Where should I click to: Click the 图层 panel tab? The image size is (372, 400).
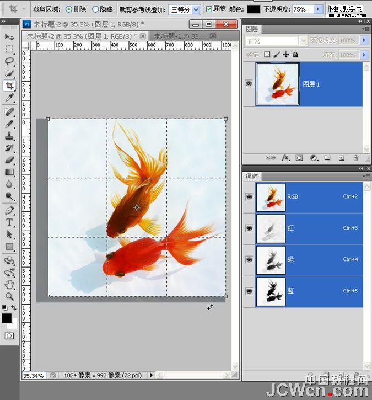point(252,29)
